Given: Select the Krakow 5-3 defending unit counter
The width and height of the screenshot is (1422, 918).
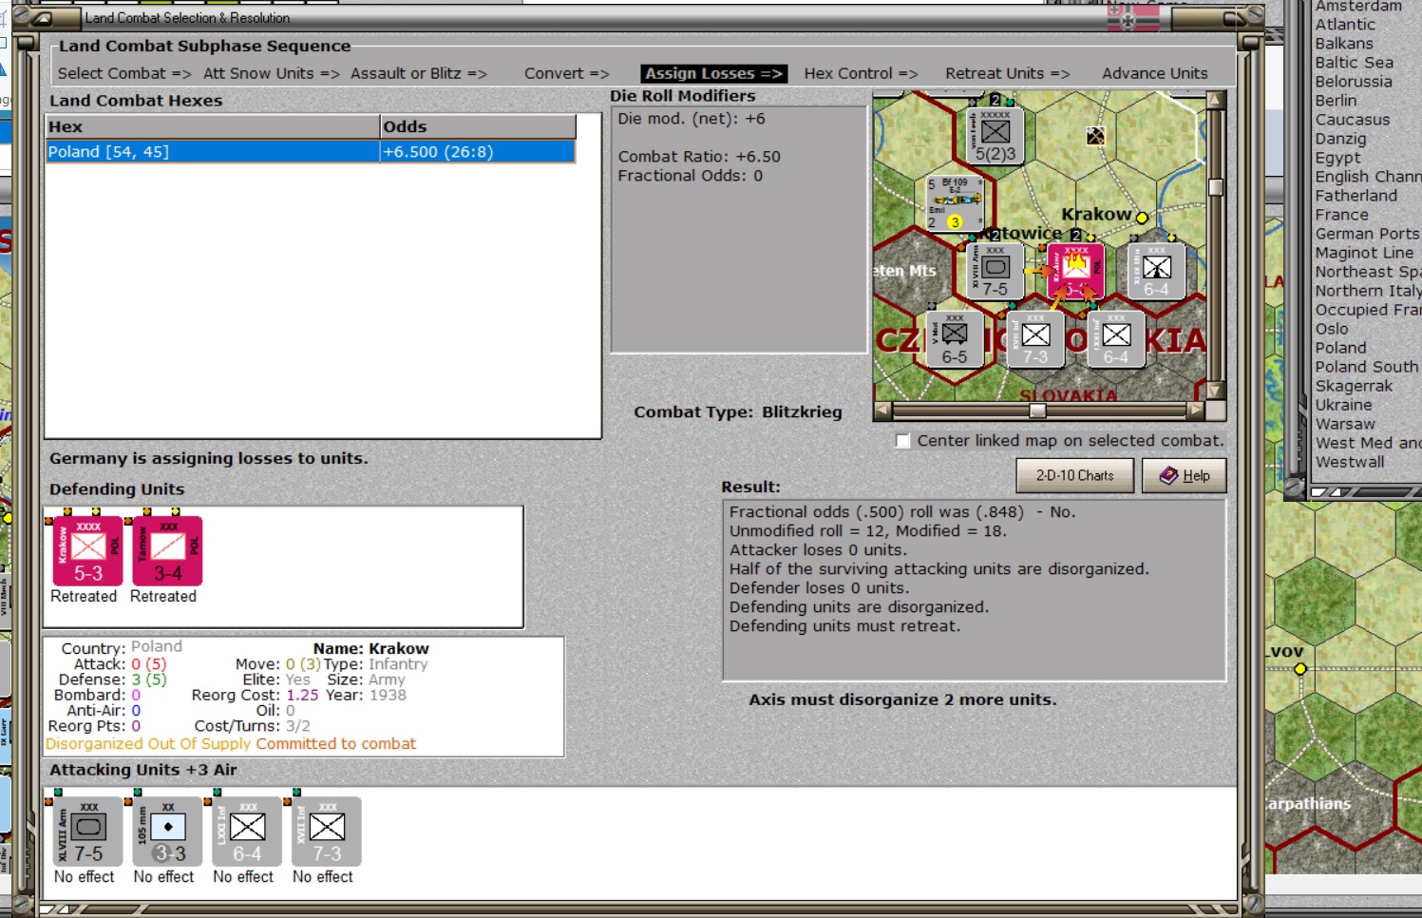Looking at the screenshot, I should click(x=87, y=551).
